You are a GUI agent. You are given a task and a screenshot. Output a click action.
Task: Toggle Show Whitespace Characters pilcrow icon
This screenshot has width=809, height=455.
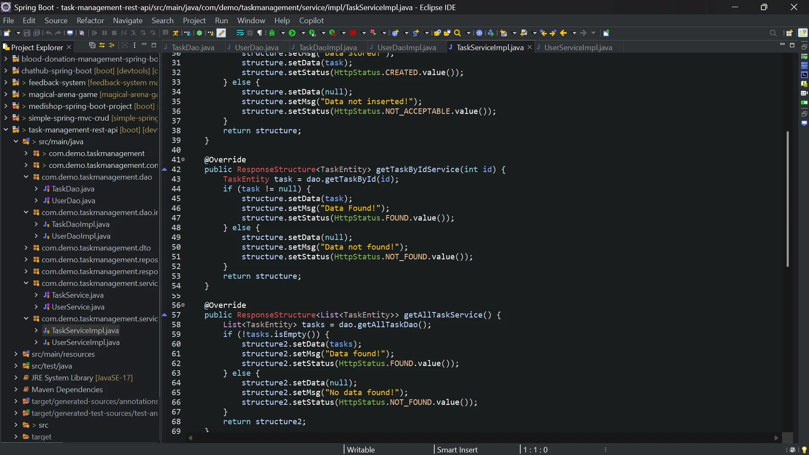[260, 33]
